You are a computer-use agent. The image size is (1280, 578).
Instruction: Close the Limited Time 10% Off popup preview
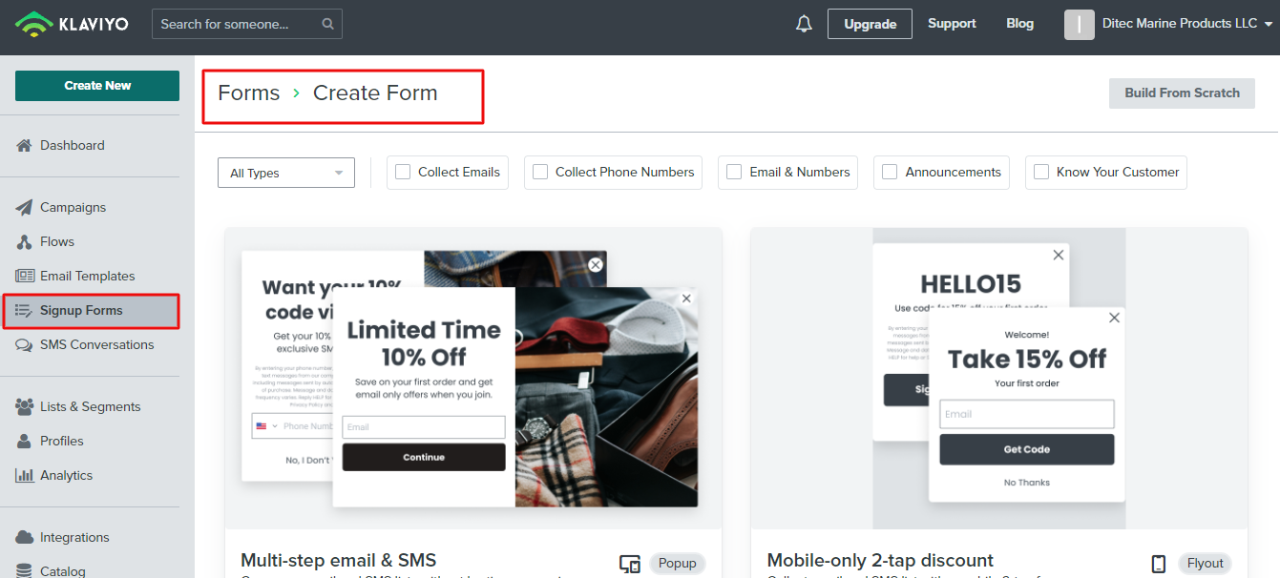[x=686, y=299]
